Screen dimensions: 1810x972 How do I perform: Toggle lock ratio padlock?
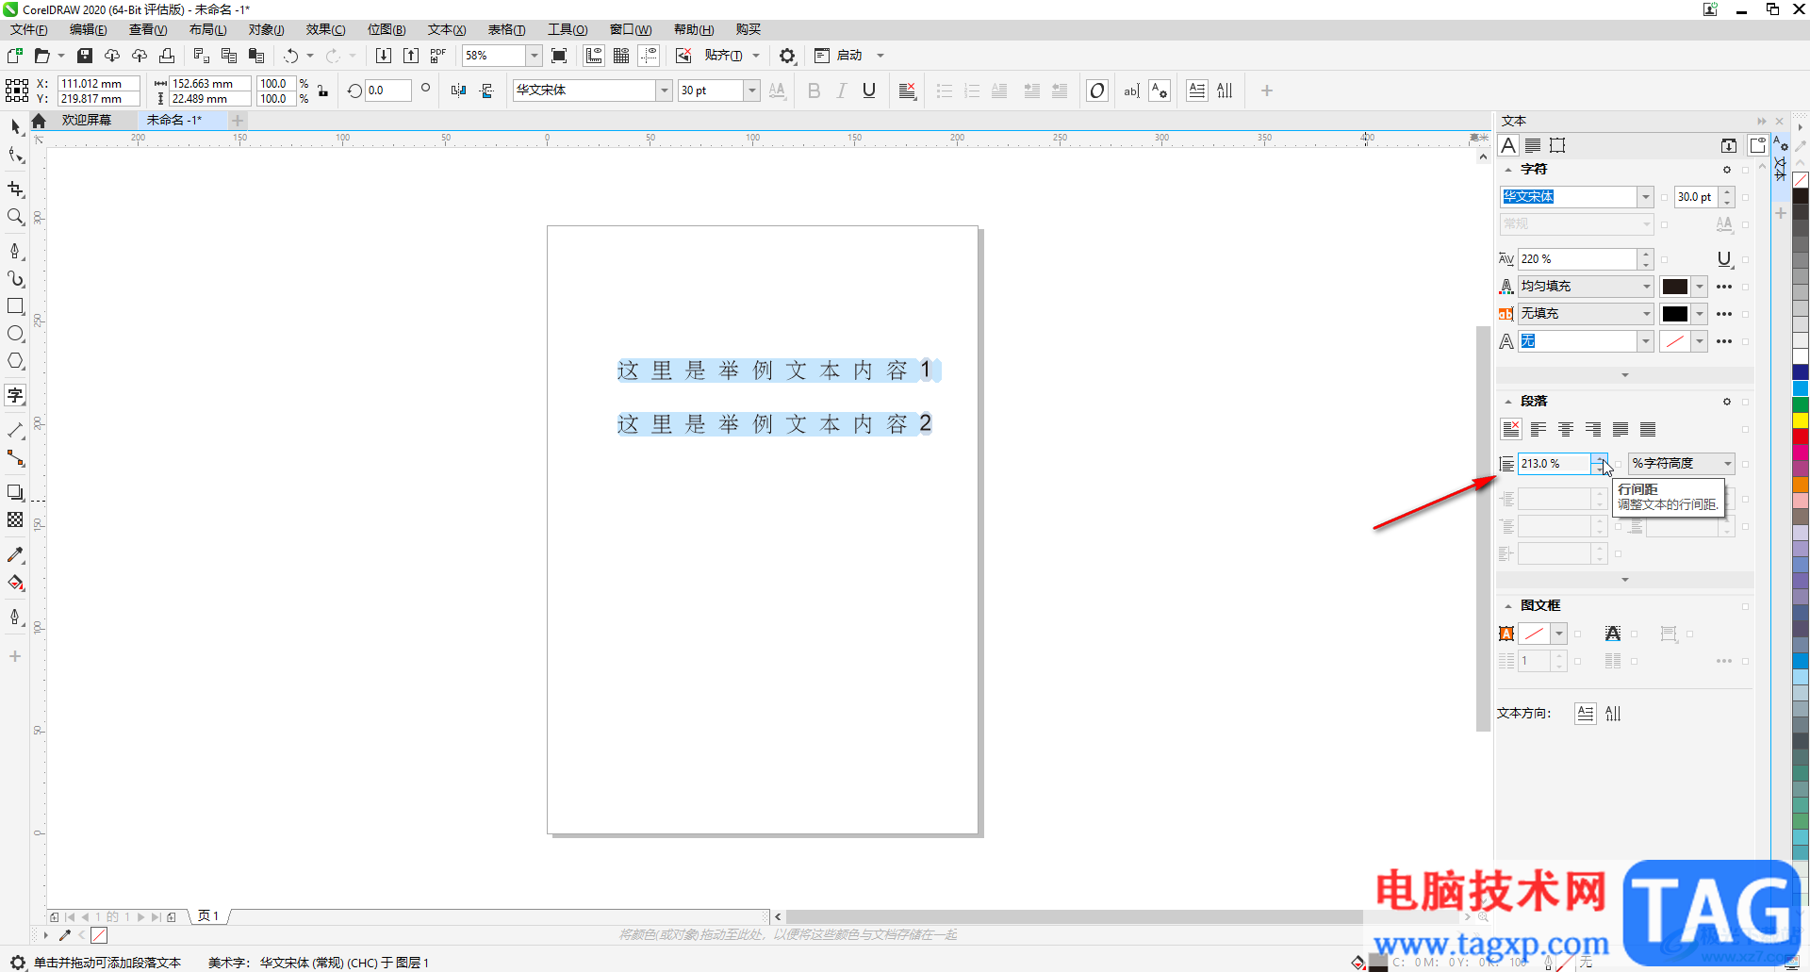click(323, 91)
